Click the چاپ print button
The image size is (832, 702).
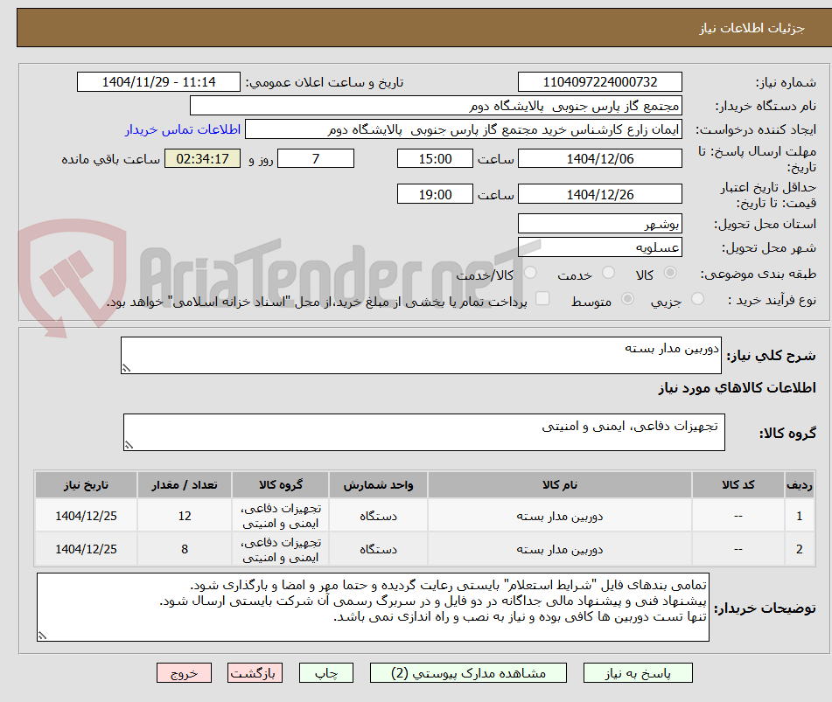tap(325, 673)
